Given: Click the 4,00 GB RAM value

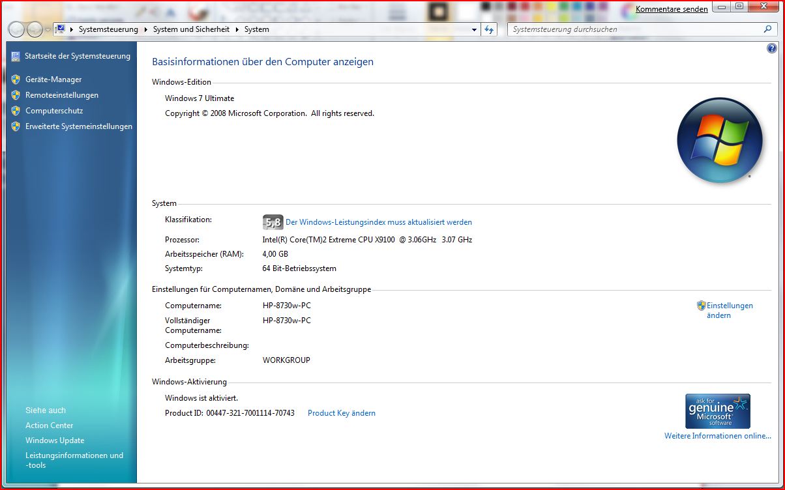Looking at the screenshot, I should coord(275,254).
